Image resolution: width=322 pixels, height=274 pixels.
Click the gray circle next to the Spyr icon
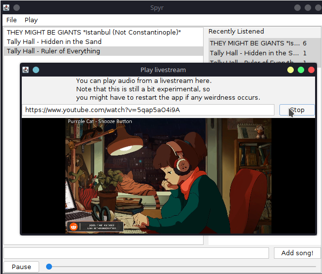[17, 7]
